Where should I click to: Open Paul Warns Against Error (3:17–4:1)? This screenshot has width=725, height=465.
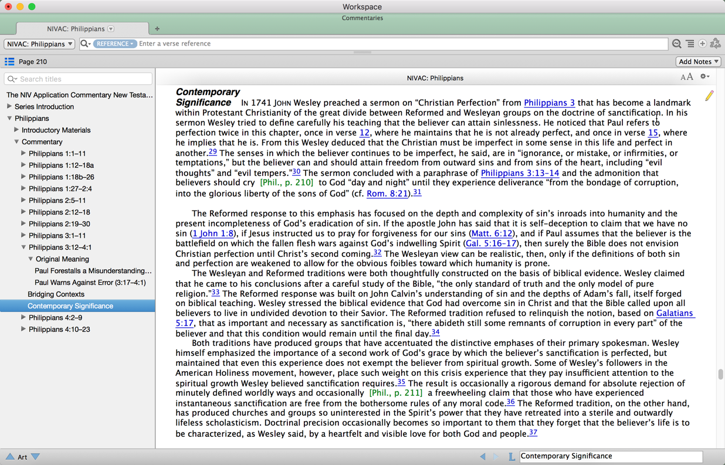pos(90,283)
